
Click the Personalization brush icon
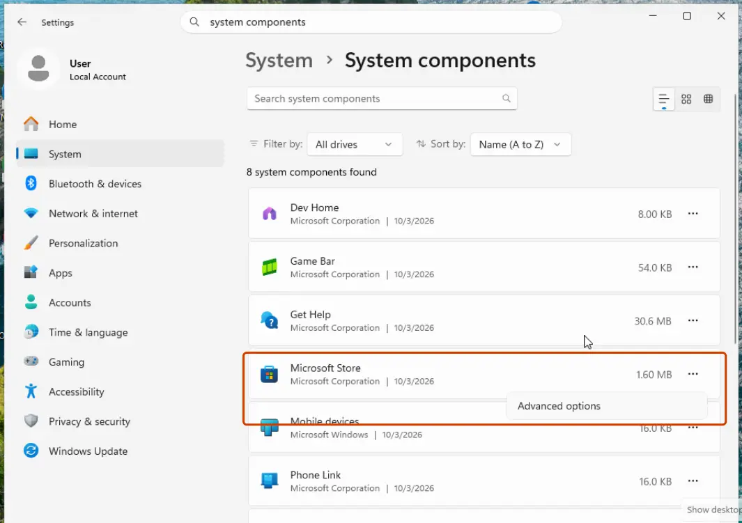tap(31, 243)
